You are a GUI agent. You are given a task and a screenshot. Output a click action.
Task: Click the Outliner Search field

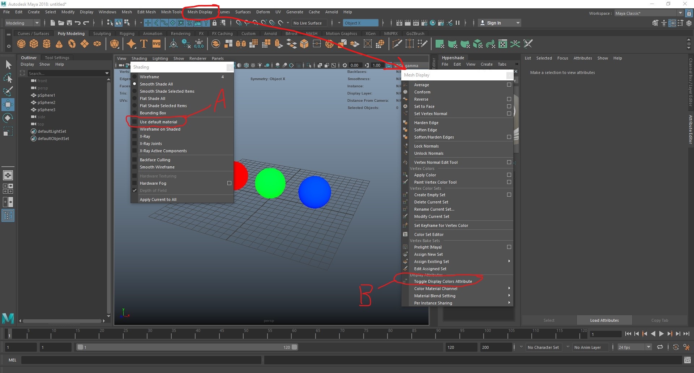point(68,73)
